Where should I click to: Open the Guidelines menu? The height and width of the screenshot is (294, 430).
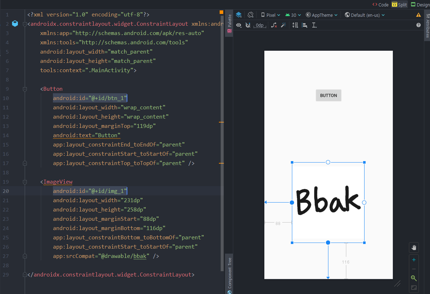pos(314,25)
